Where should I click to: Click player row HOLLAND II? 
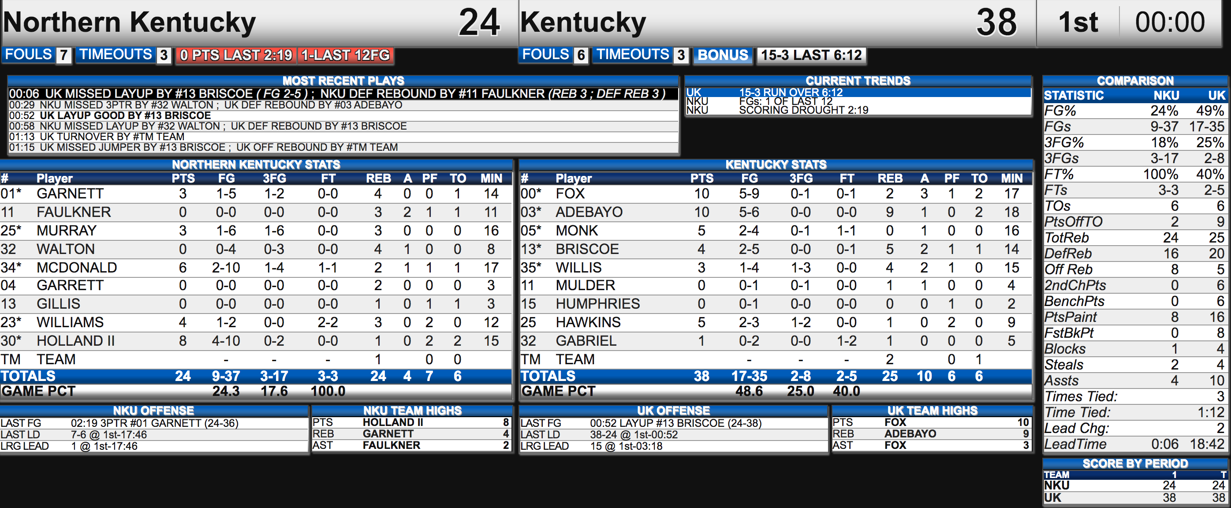256,341
